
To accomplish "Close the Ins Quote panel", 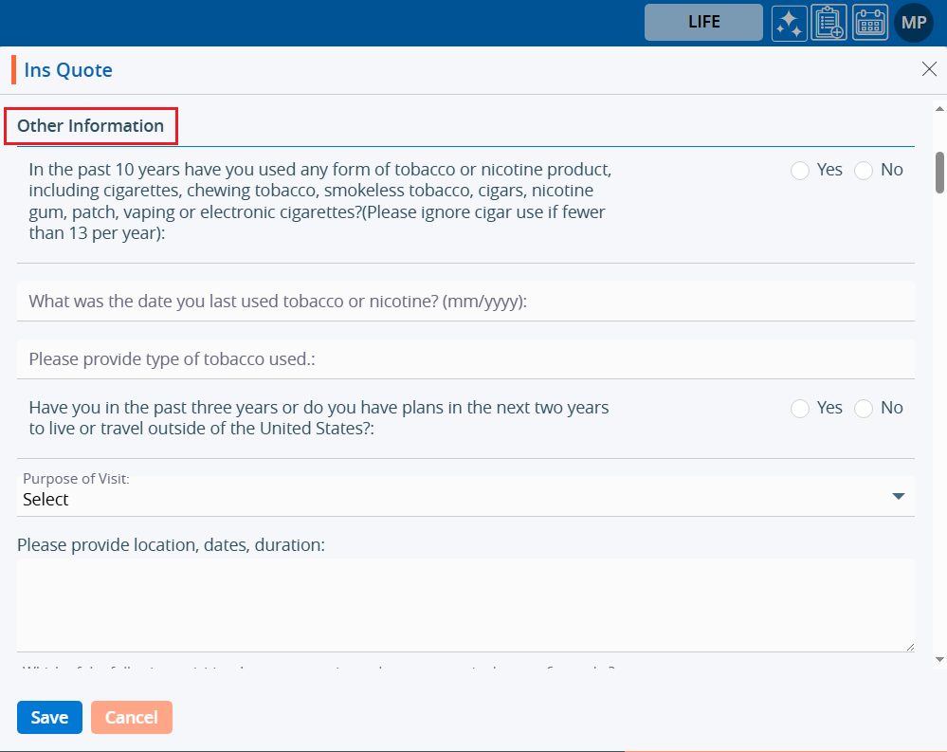I will [929, 69].
